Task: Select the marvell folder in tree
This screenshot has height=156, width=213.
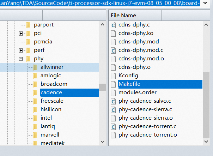Action: 50,135
